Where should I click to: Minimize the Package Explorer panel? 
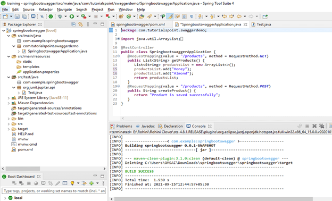click(95, 24)
